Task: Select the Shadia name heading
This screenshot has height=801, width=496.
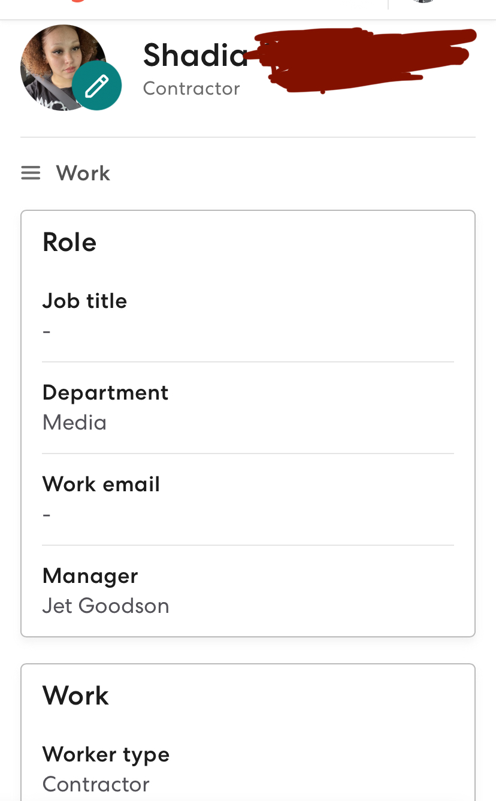Action: [195, 55]
